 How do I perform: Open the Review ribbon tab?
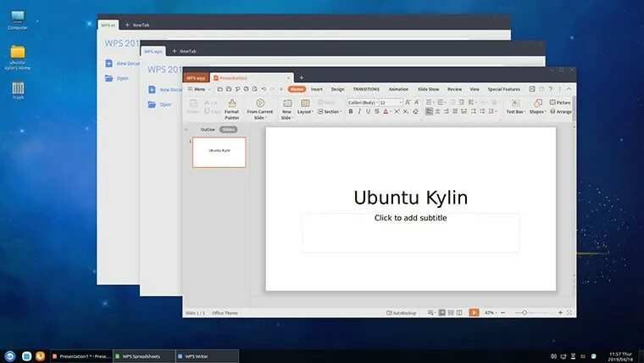[455, 89]
